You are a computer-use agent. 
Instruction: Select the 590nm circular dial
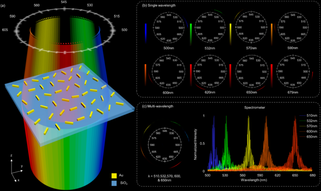pos(293,27)
